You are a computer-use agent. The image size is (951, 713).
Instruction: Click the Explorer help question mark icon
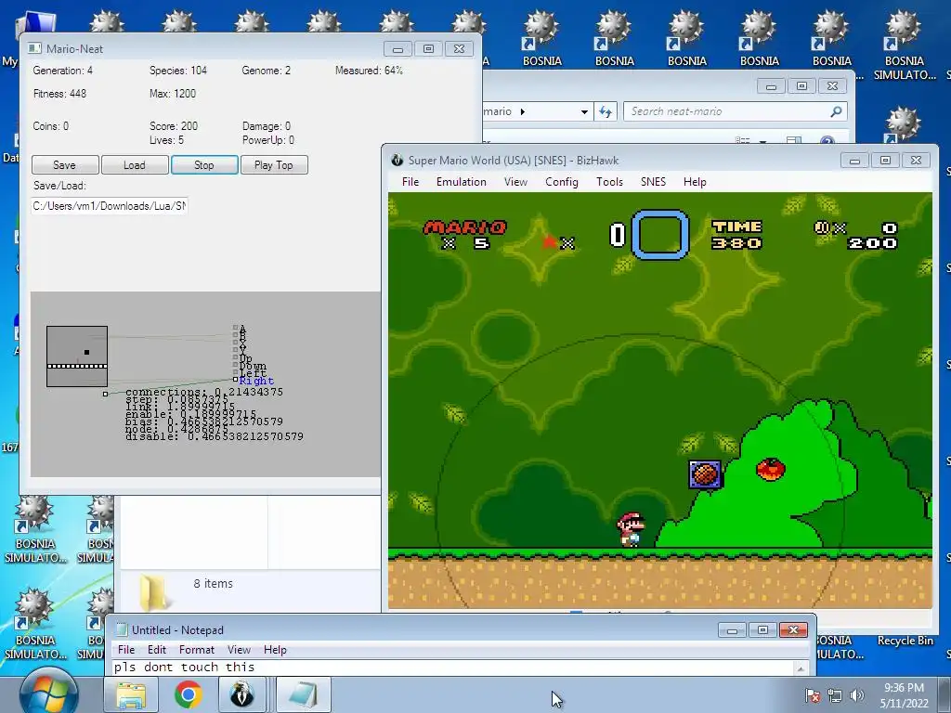pos(827,141)
